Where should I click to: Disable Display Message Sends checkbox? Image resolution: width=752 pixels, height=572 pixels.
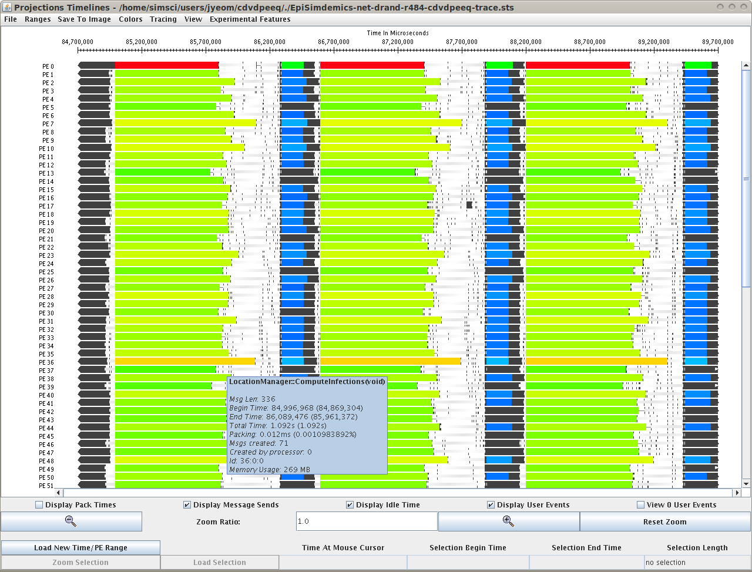pyautogui.click(x=187, y=505)
